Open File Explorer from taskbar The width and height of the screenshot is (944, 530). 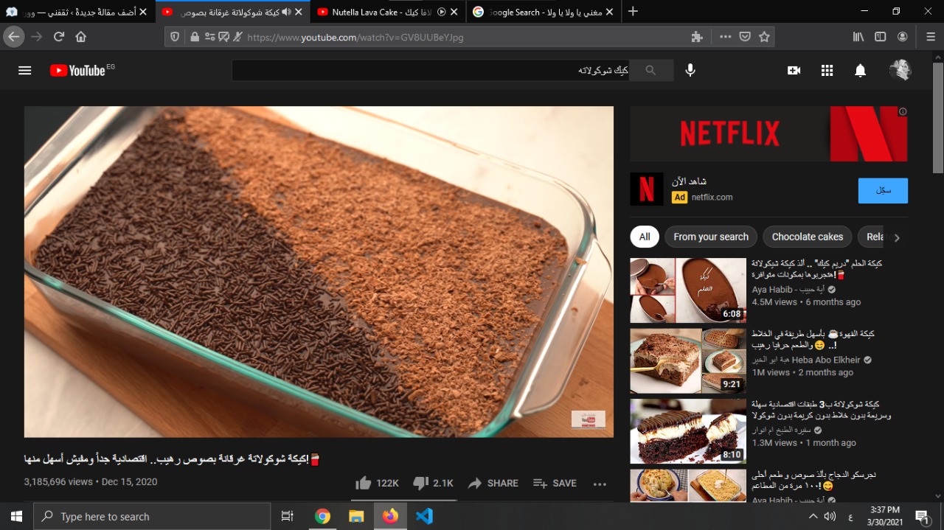pos(356,516)
